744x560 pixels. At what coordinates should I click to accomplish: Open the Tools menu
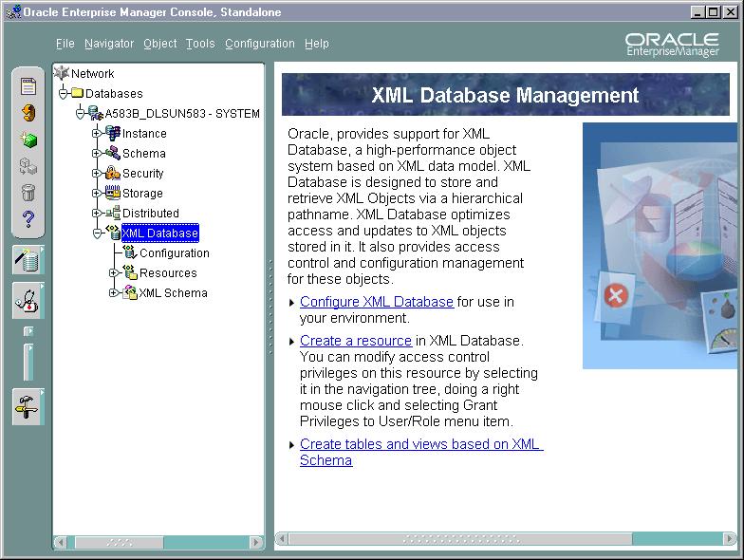click(x=200, y=44)
